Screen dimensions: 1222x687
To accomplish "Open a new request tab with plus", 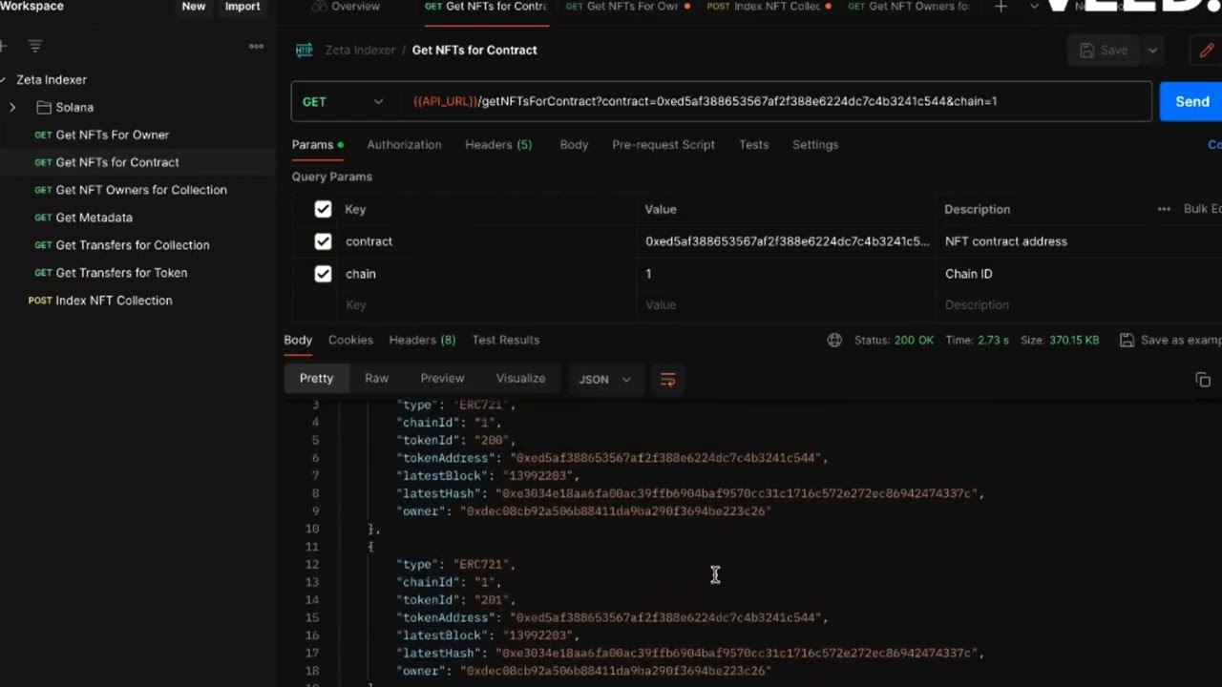I will click(x=1001, y=7).
